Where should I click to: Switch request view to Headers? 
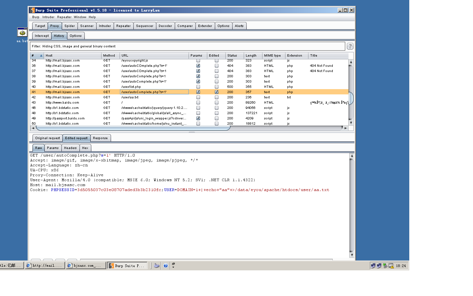pyautogui.click(x=70, y=148)
